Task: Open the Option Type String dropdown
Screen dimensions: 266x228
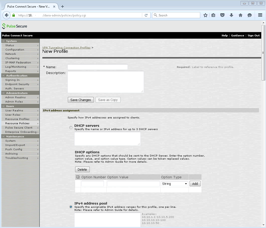Action: point(174,184)
